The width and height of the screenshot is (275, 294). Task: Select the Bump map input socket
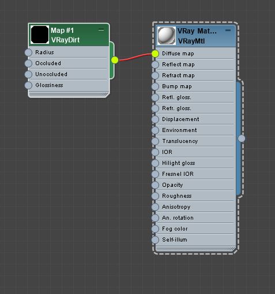pos(155,86)
